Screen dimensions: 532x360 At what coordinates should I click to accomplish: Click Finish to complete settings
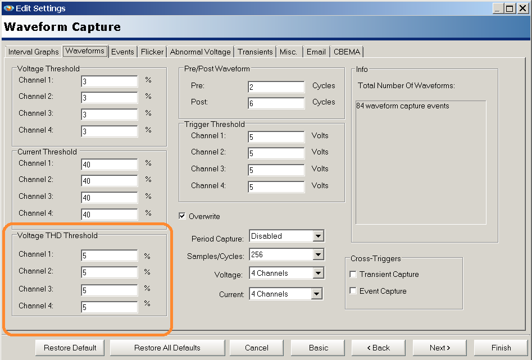tap(501, 348)
